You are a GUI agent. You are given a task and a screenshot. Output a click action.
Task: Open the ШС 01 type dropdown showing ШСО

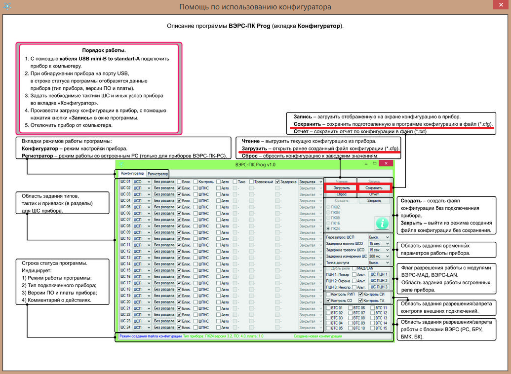142,182
